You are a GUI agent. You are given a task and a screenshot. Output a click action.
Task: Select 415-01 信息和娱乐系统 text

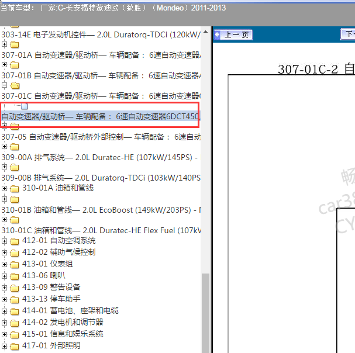point(63,334)
